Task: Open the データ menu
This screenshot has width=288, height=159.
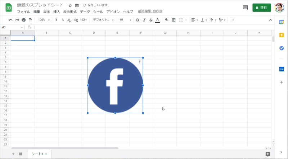Action: coord(85,12)
